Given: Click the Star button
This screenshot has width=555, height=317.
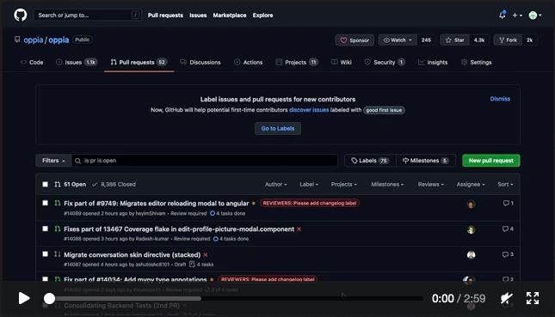Looking at the screenshot, I should [x=455, y=40].
